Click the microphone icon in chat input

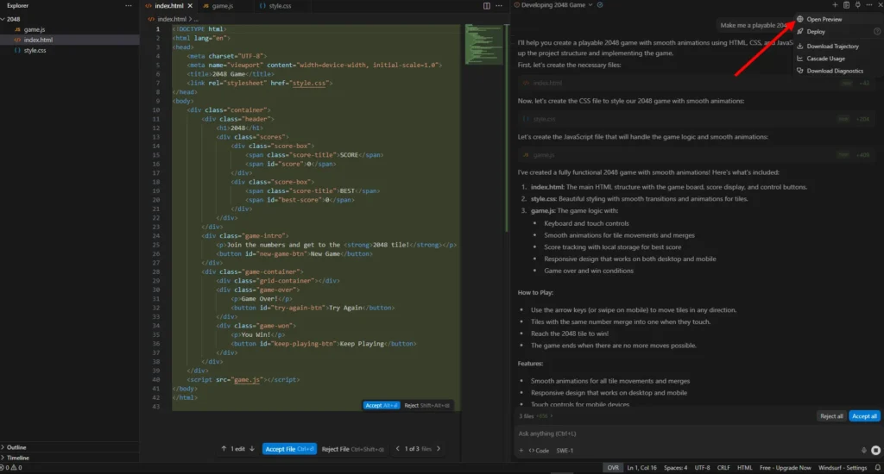click(x=863, y=451)
